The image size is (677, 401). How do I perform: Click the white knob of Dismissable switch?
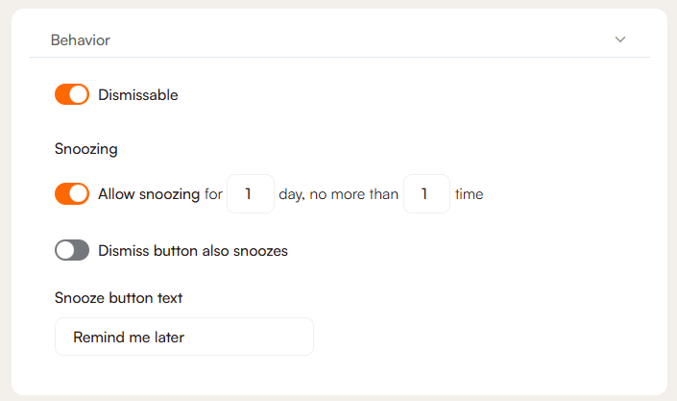click(x=80, y=95)
